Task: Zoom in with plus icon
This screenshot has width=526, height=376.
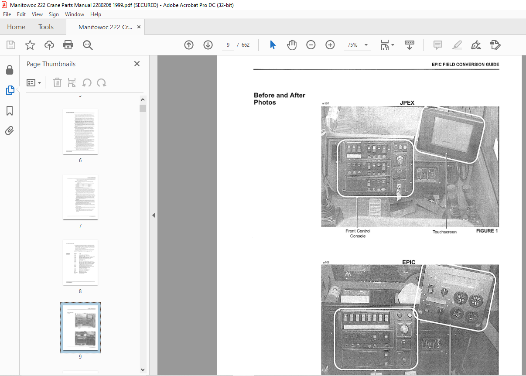Action: pos(330,45)
